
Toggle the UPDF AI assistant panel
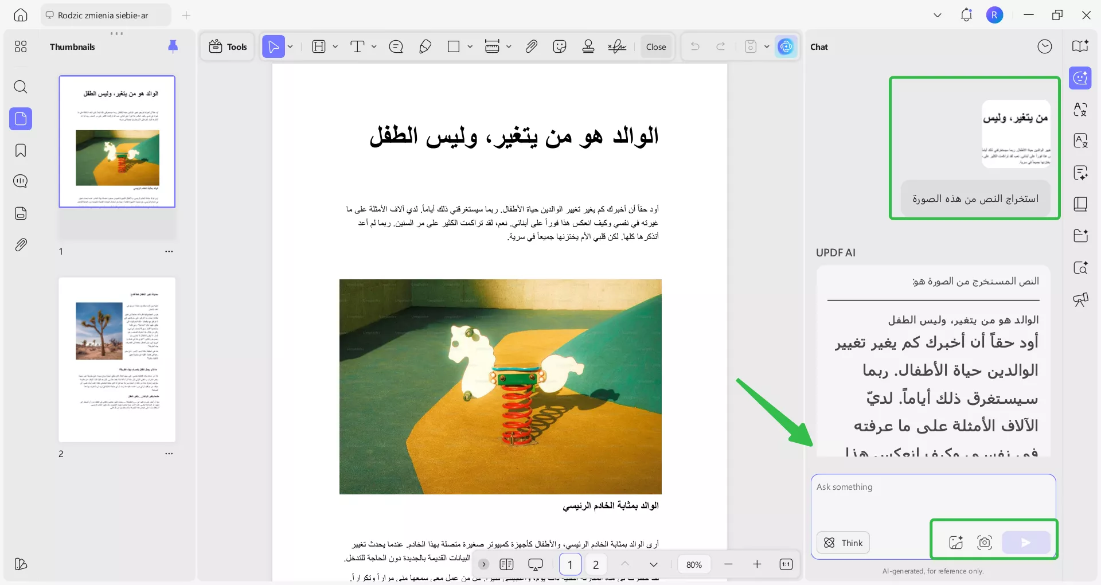click(x=1080, y=78)
